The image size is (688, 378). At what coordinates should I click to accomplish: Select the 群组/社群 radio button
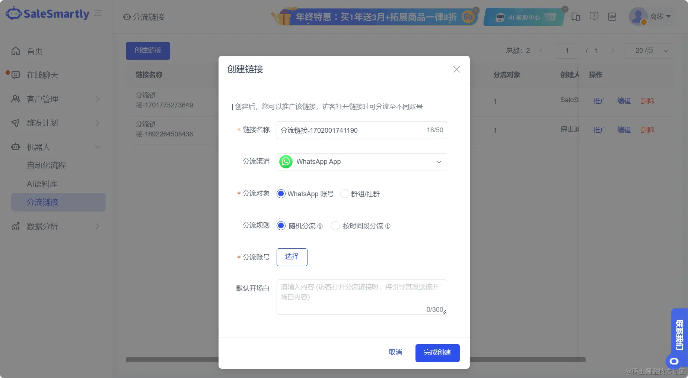[345, 194]
